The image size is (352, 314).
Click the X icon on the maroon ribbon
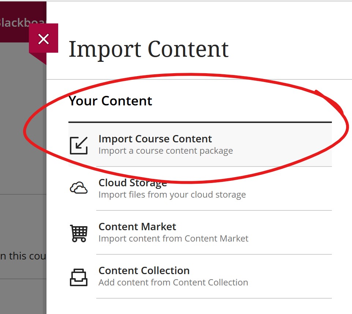[x=44, y=39]
